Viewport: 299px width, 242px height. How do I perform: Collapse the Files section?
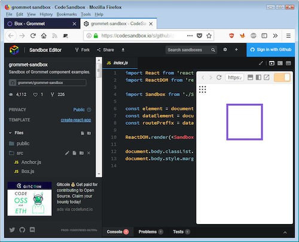pos(16,133)
